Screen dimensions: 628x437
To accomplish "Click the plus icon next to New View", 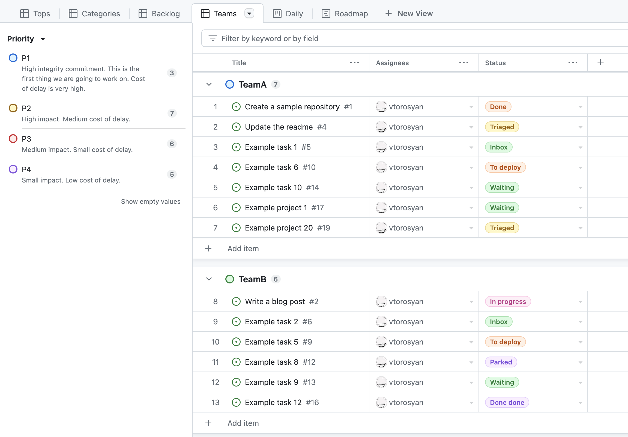I will pyautogui.click(x=388, y=13).
